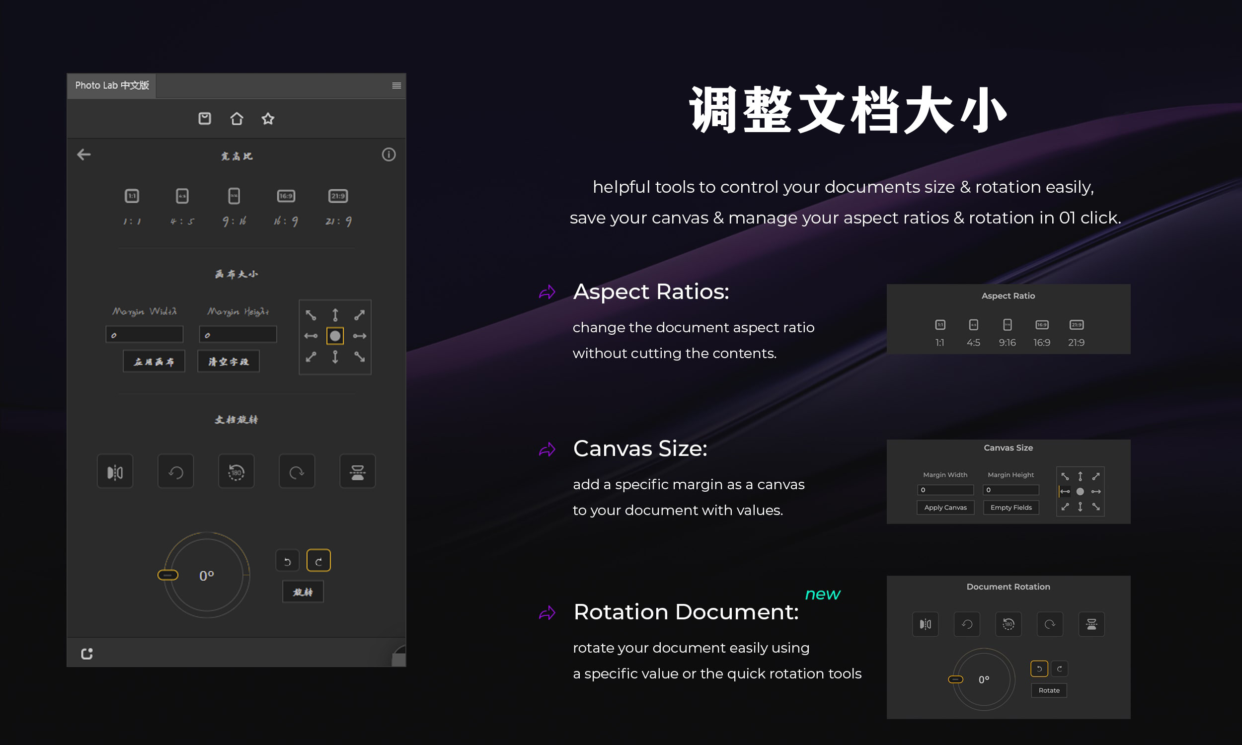Viewport: 1242px width, 745px height.
Task: Toggle the counter-clockwise direction button in left panel
Action: point(288,560)
